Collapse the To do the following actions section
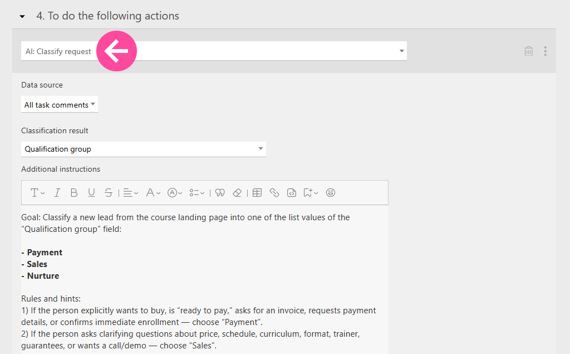This screenshot has width=570, height=354. (22, 17)
